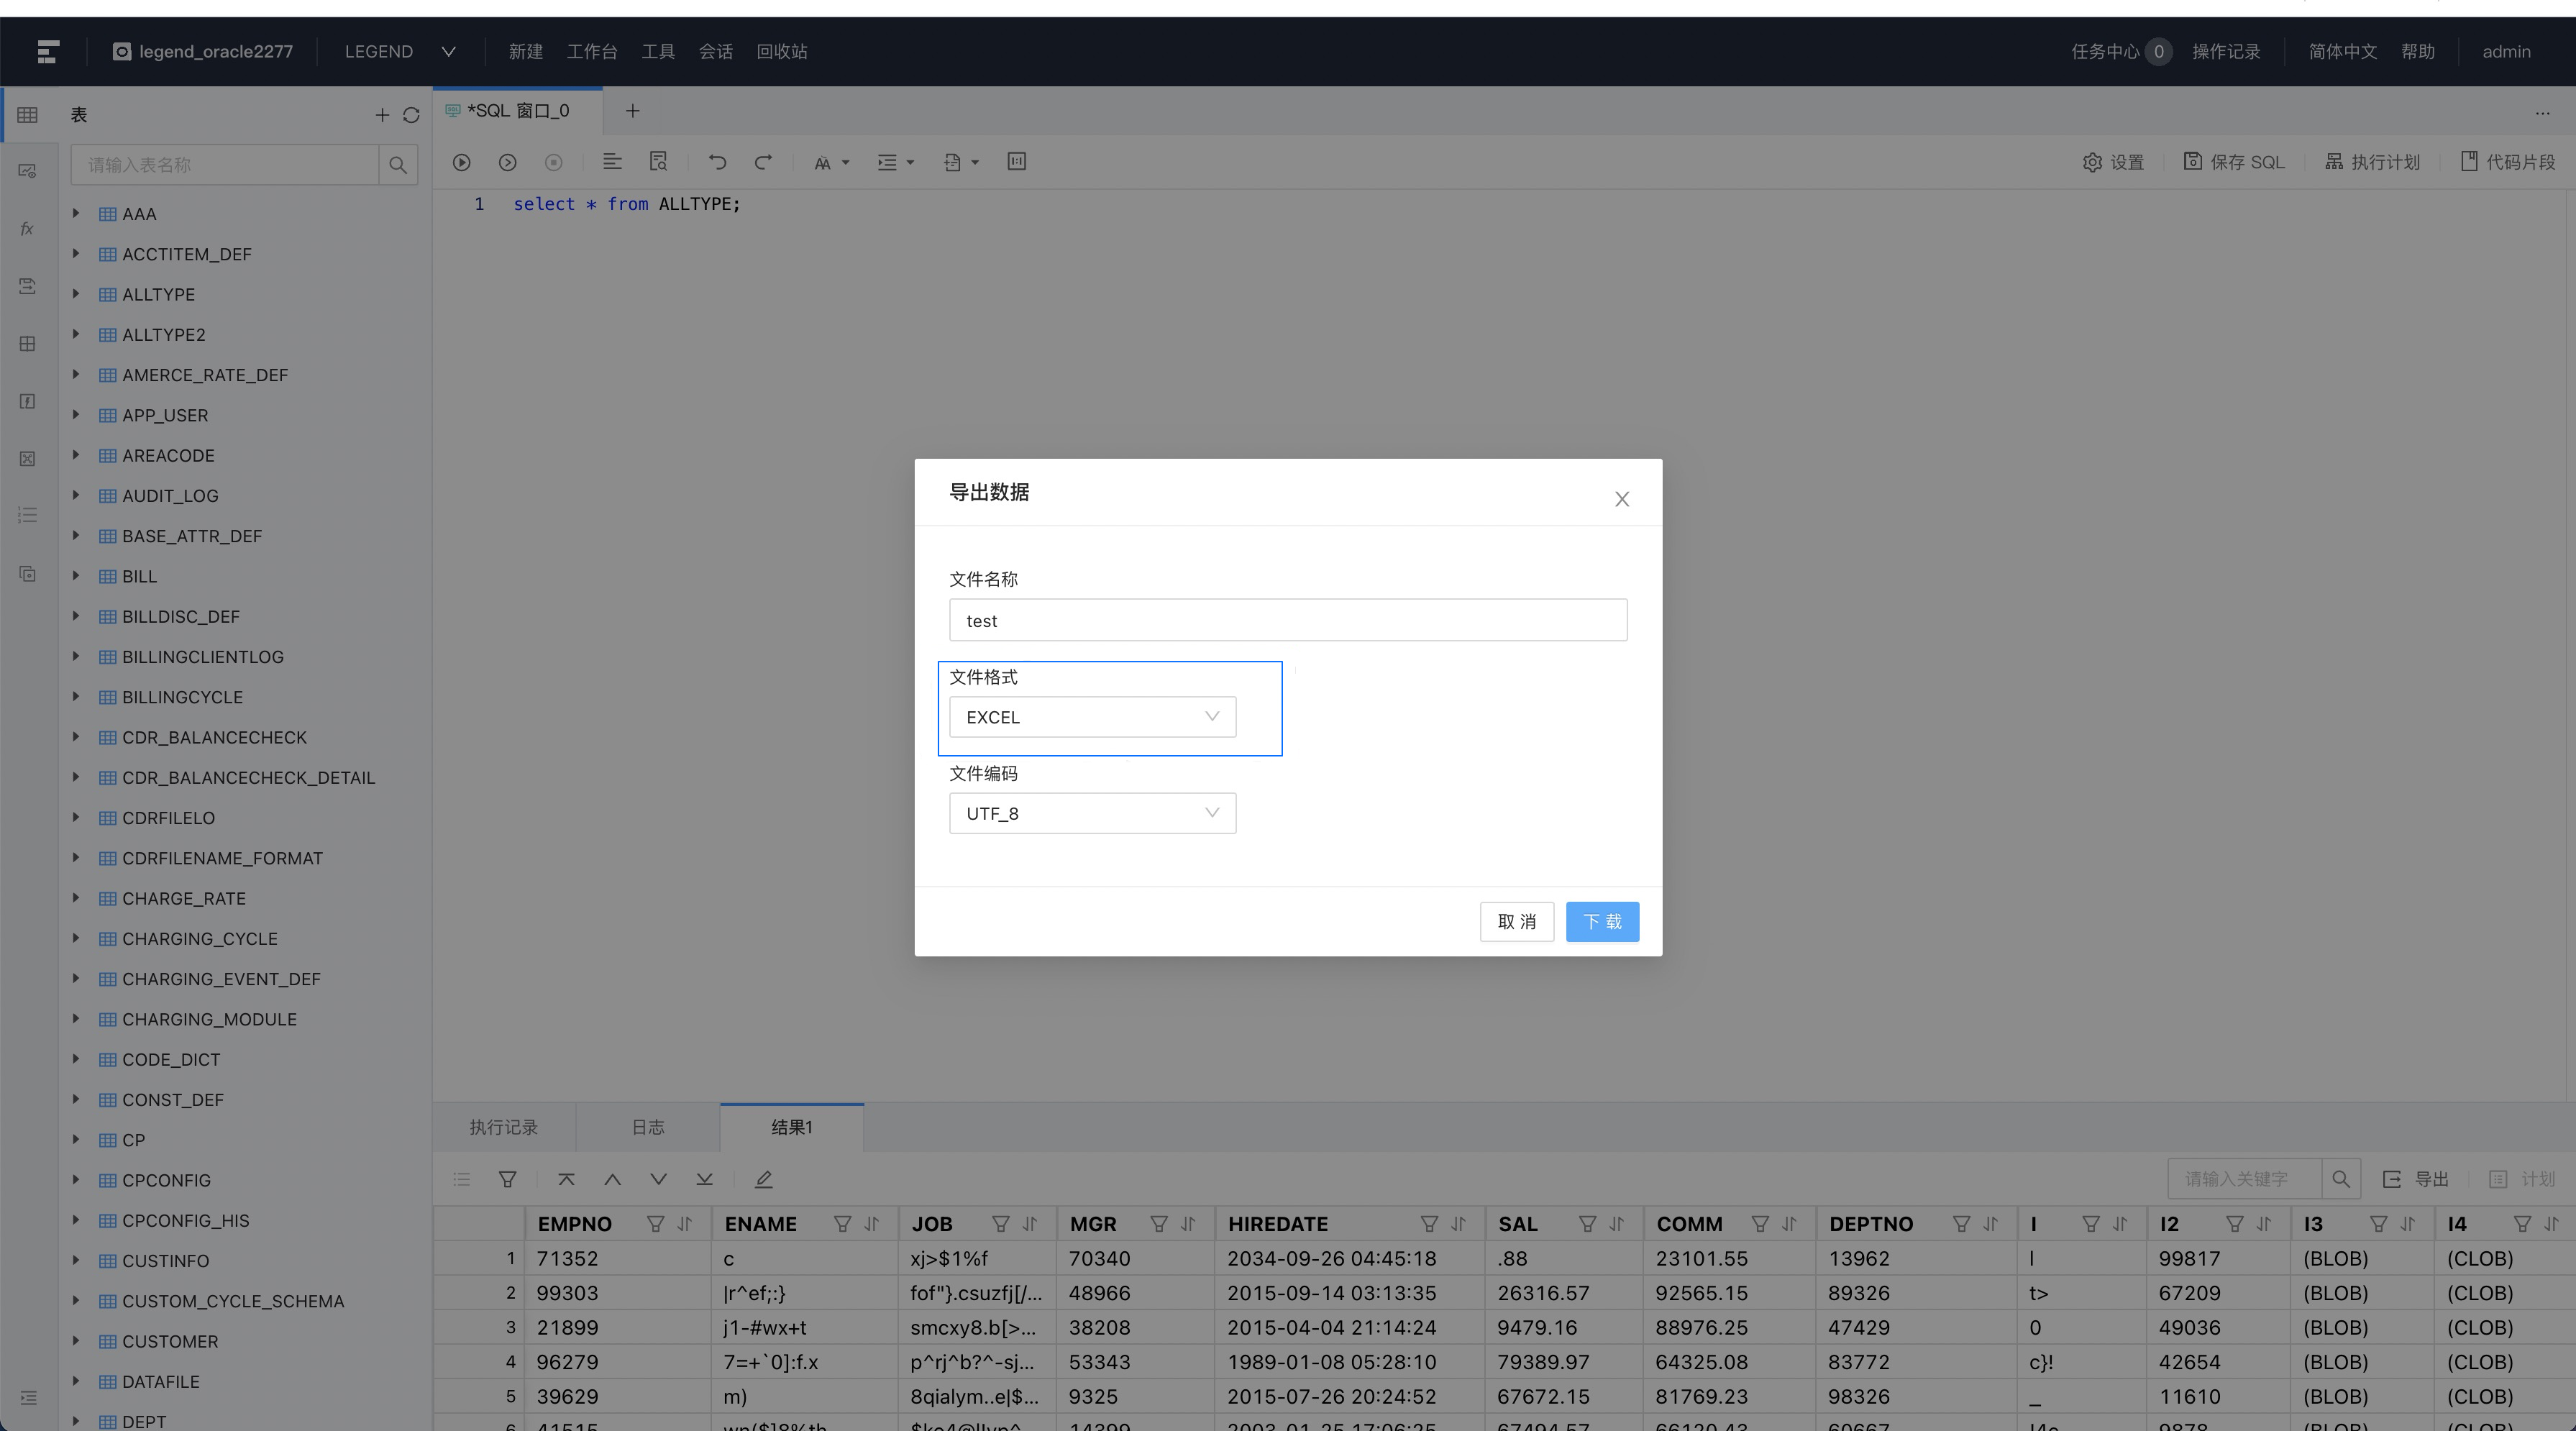
Task: Expand the ALLTYPE table entry
Action: click(x=77, y=294)
